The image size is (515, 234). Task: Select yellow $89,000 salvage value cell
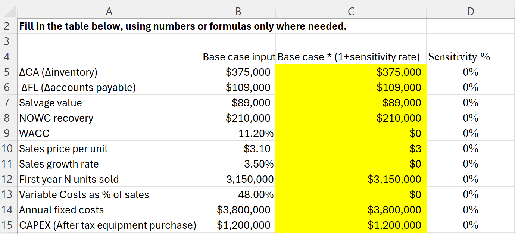[x=351, y=103]
